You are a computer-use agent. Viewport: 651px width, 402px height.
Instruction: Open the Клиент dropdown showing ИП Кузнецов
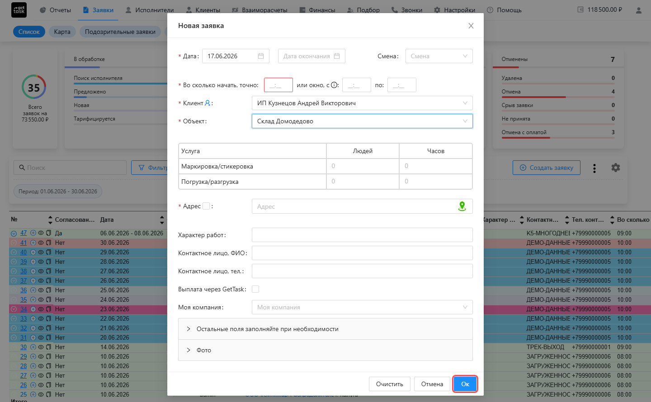click(x=362, y=103)
